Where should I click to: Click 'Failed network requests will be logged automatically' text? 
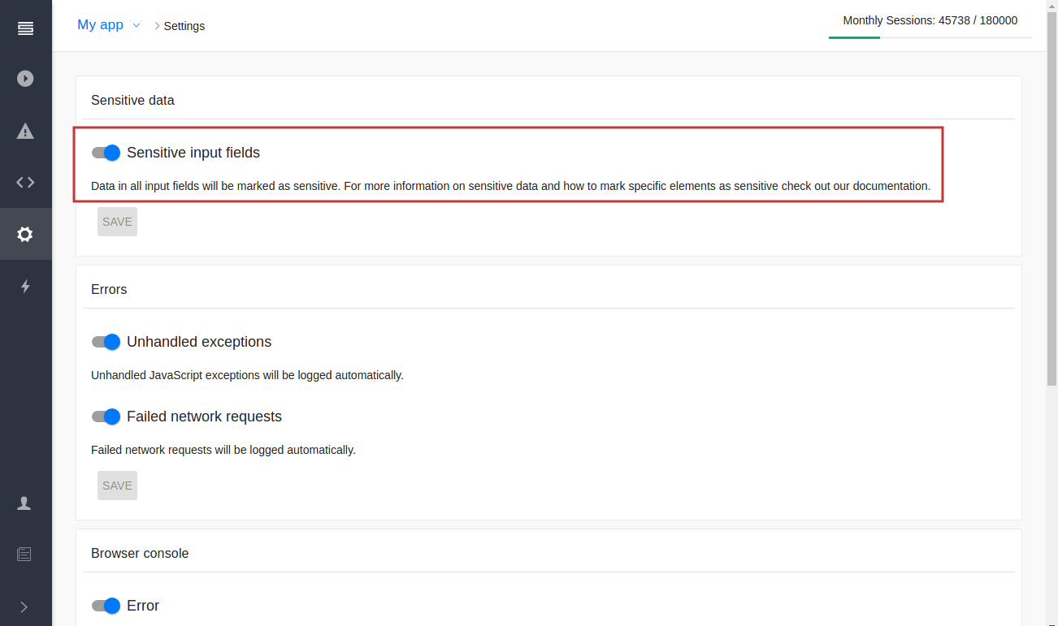coord(223,450)
